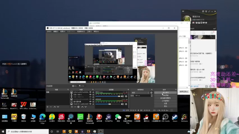Mute the second mixer channel speaker icon
Viewport: 239px width, 134px height.
pyautogui.click(x=122, y=104)
